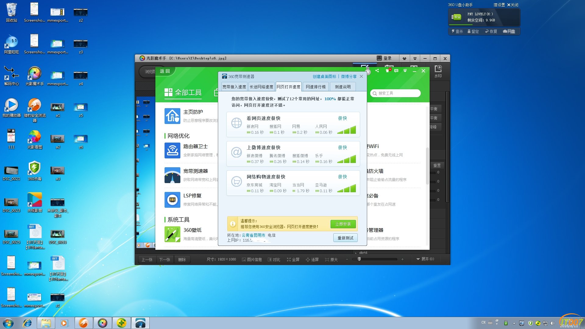Select the z6 image file on desktop
The image size is (585, 329).
pos(81,141)
